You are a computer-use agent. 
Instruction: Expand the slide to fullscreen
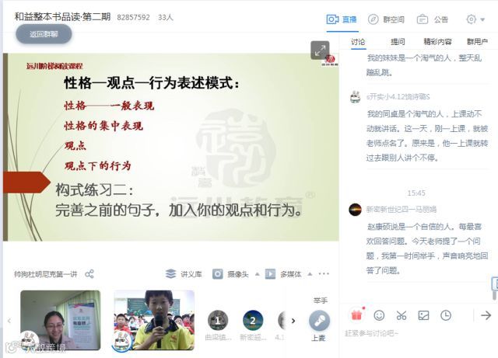(320, 50)
